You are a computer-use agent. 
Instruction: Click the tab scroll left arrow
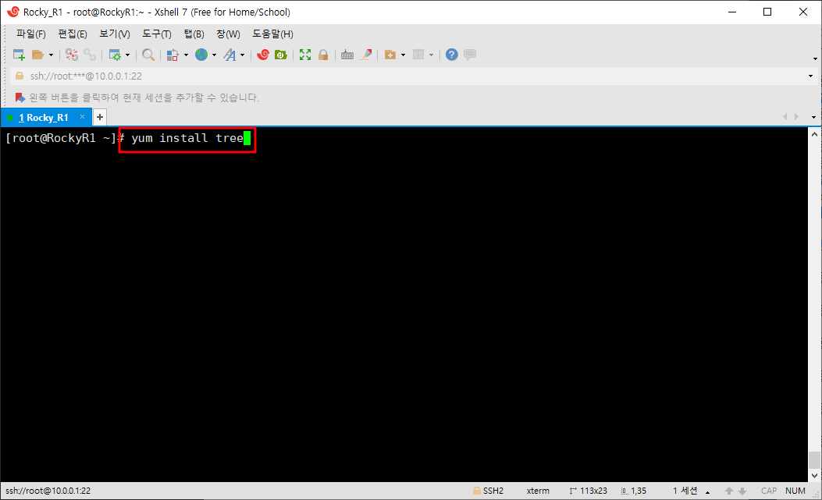(785, 117)
